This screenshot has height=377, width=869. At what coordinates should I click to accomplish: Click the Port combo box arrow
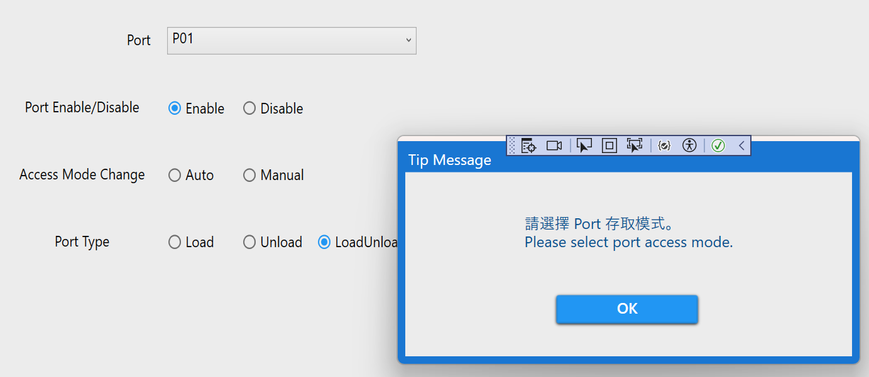408,40
